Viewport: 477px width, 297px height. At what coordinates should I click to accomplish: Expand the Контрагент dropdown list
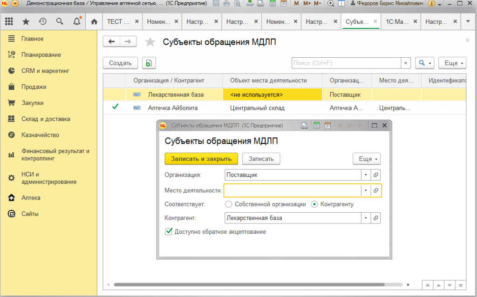[366, 218]
